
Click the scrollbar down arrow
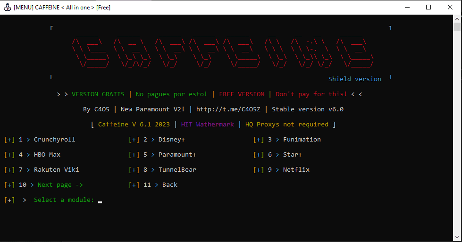point(457,237)
